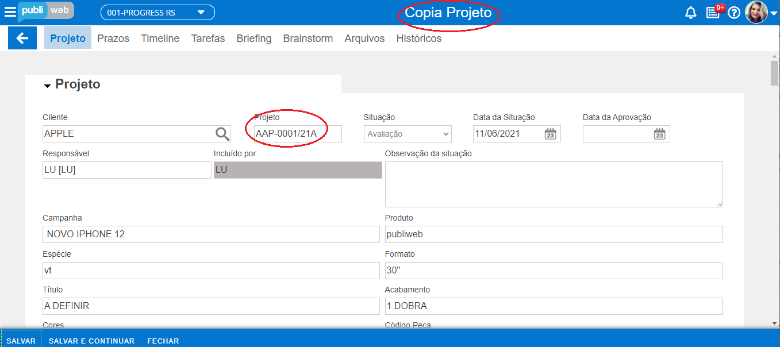Click the Acabamento field 1 DOBRA

point(554,306)
